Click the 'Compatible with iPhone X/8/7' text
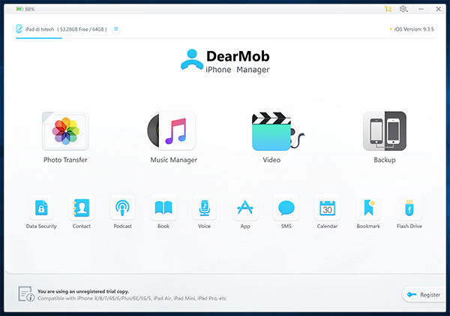Screen dimensions: 450x316 [x=132, y=298]
